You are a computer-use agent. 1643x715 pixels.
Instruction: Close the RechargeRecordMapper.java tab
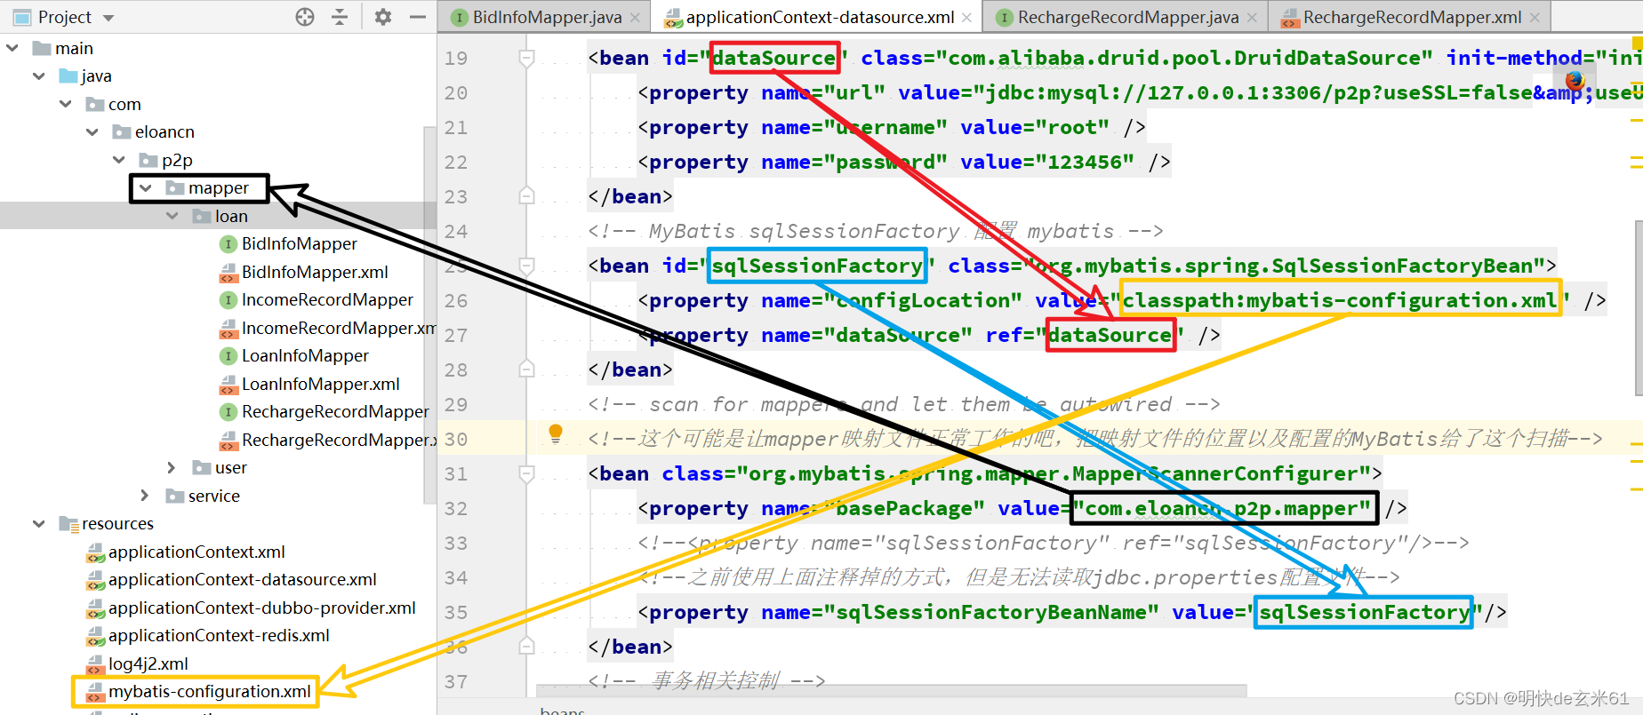[x=1252, y=17]
